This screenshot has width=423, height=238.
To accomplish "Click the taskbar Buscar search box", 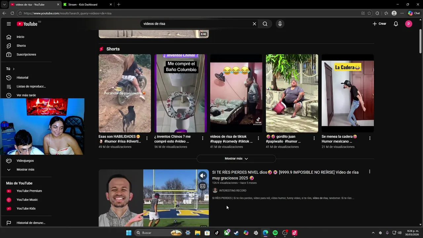I will click(159, 233).
